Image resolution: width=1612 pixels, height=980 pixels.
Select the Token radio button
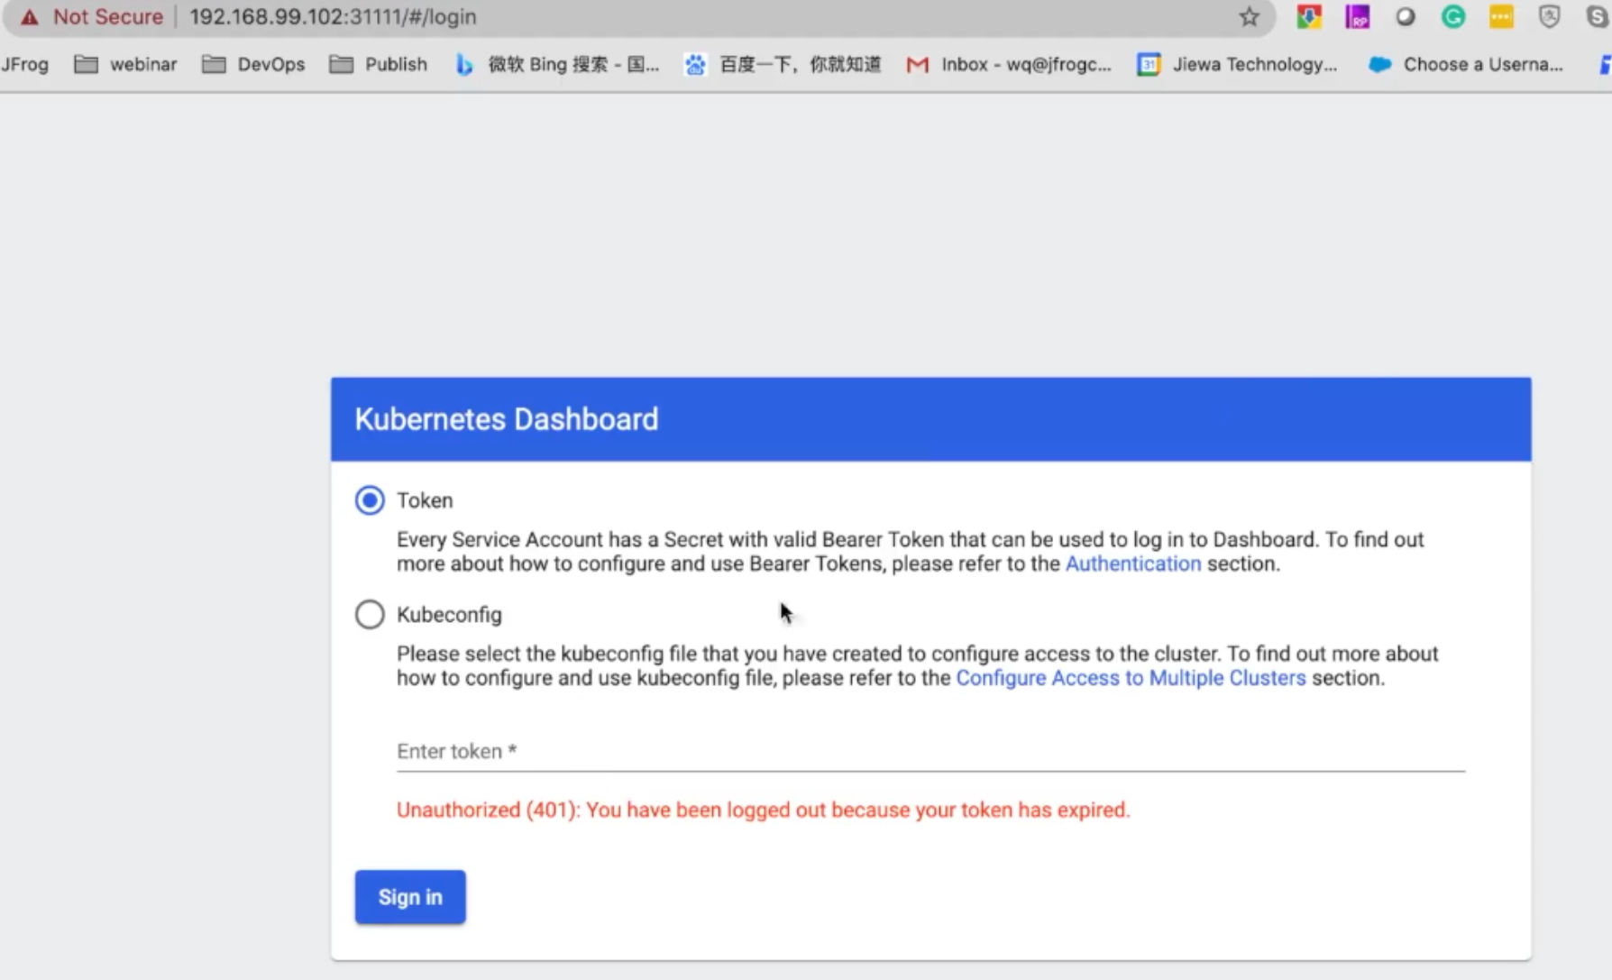pos(370,500)
